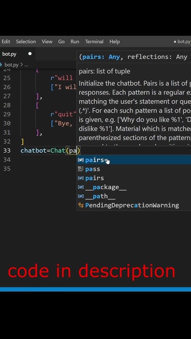Click line number 25 in the gutter
Viewport: 191px width, 339px height.
click(x=7, y=78)
